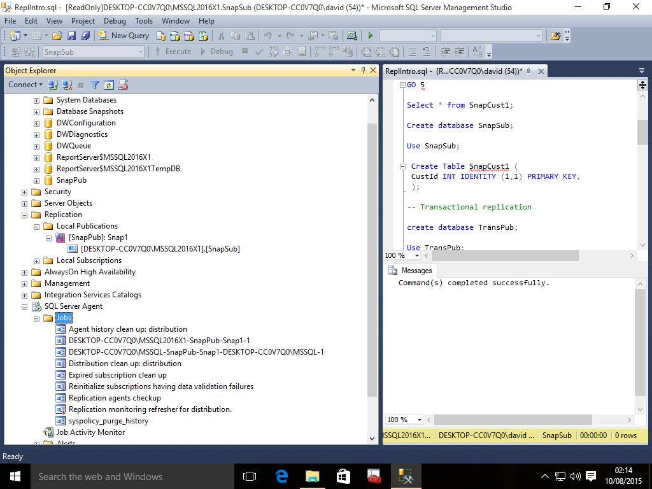Refresh the Object Explorer tree
This screenshot has height=489, width=652.
click(109, 85)
